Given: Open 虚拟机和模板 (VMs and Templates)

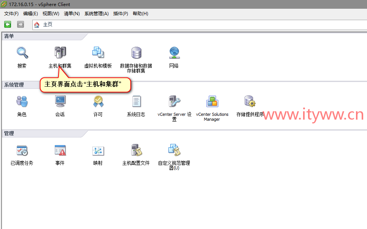Looking at the screenshot, I should coord(98,52).
